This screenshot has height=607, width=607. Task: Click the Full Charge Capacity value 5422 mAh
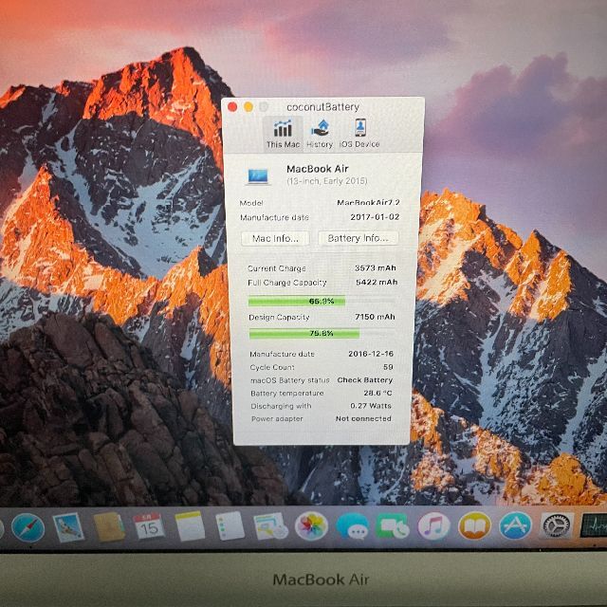377,282
